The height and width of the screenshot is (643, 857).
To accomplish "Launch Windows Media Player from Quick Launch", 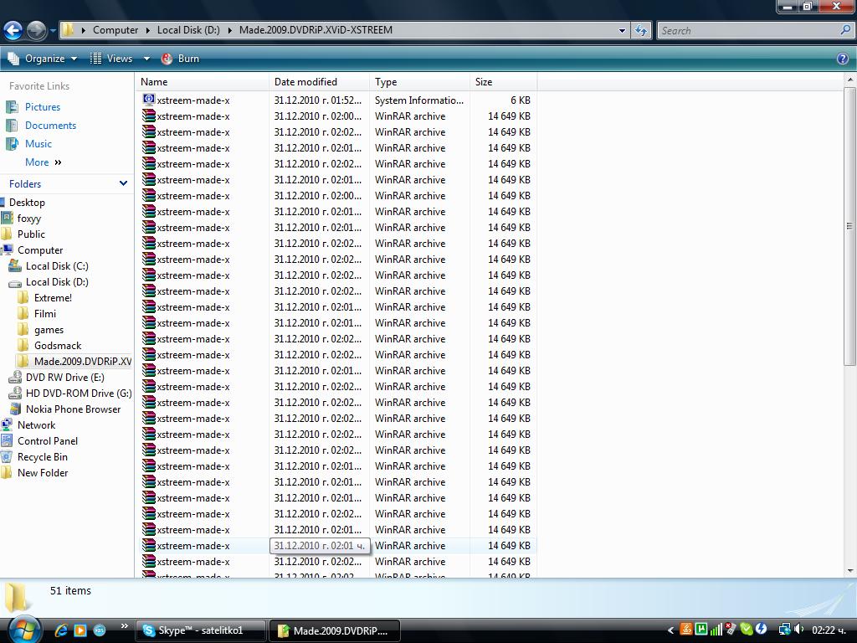I will coord(80,630).
